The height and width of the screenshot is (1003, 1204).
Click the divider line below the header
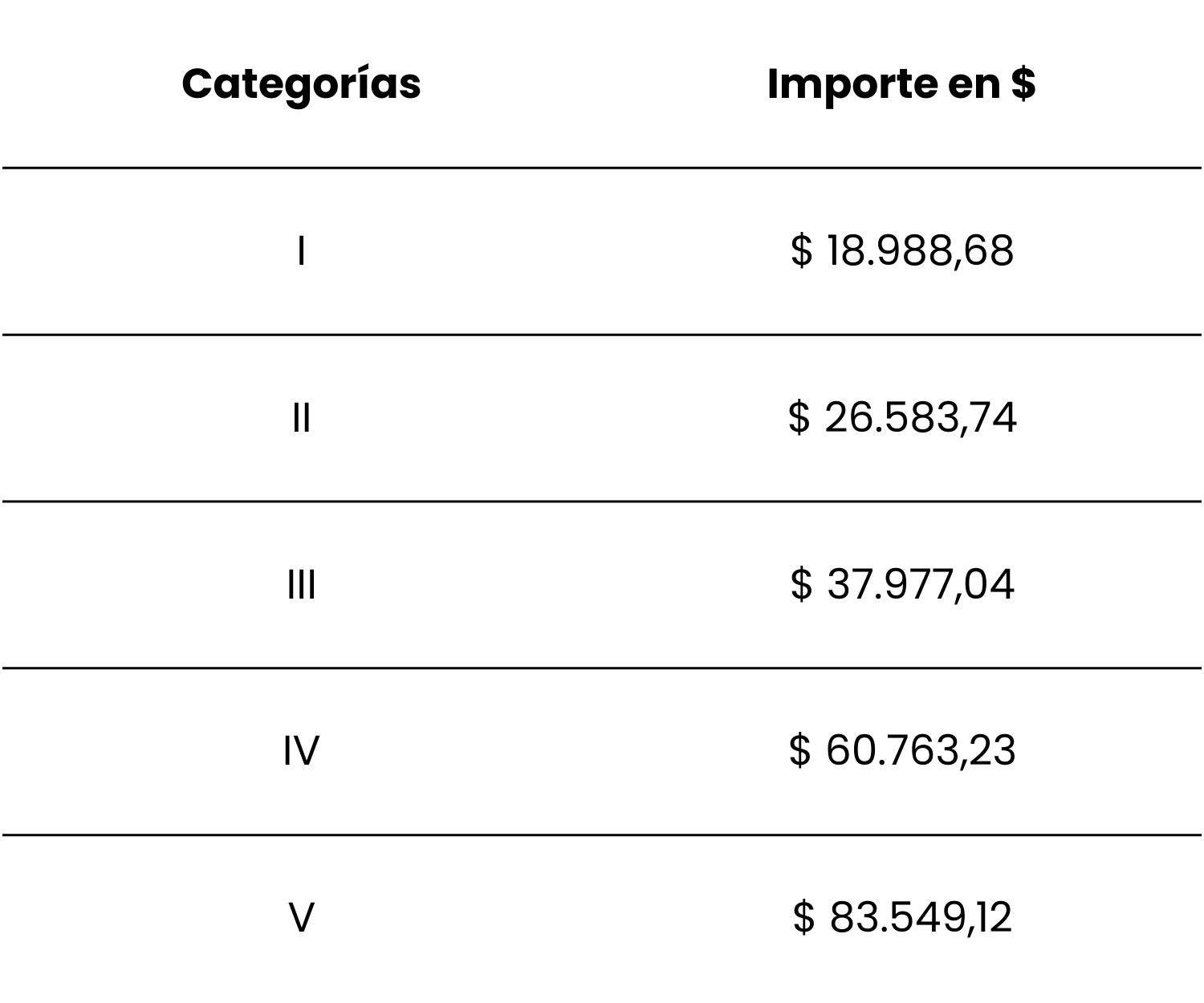(x=602, y=168)
